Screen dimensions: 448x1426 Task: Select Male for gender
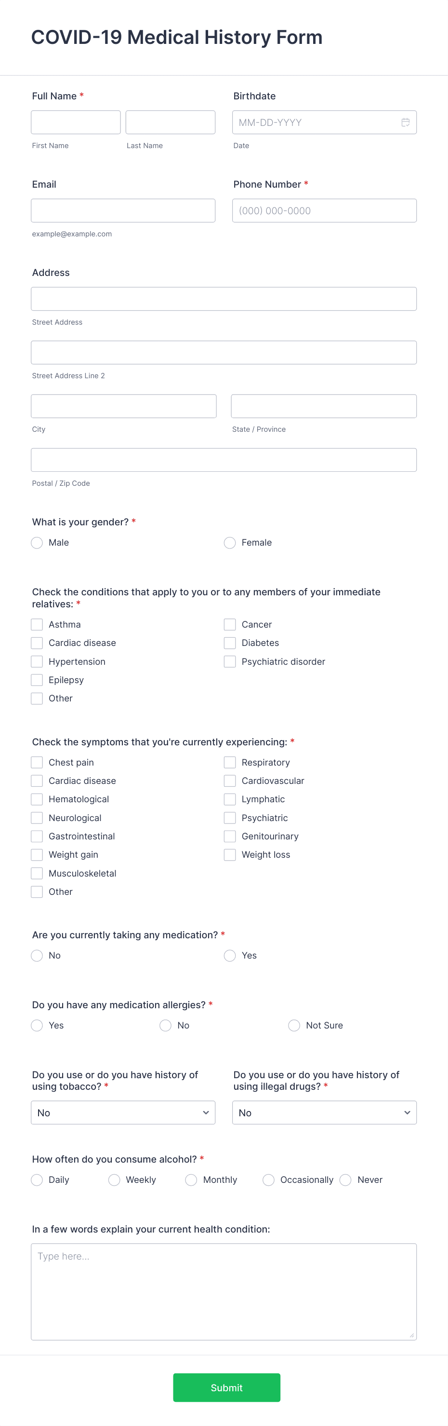[x=37, y=543]
